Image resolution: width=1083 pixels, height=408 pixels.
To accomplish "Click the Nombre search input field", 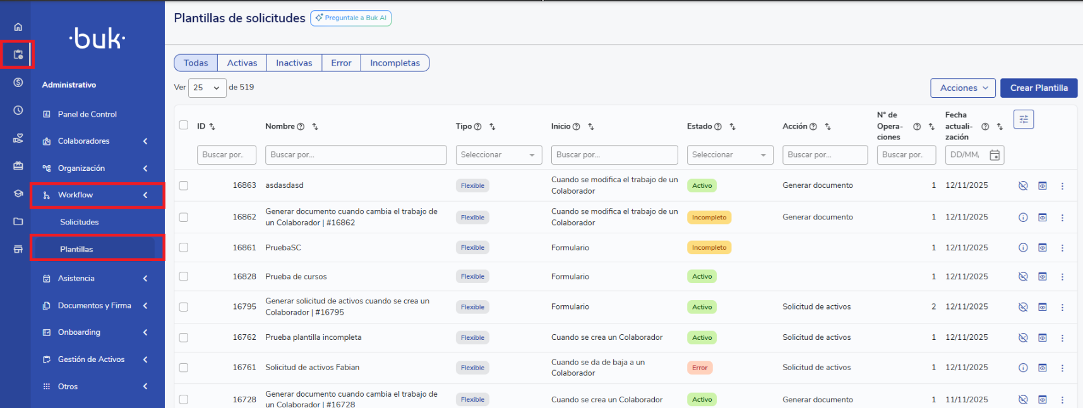I will pyautogui.click(x=356, y=155).
